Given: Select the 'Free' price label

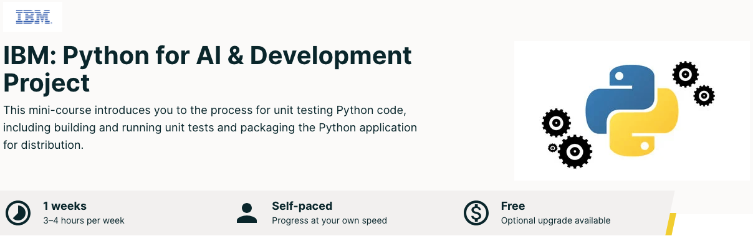Looking at the screenshot, I should click(x=513, y=206).
